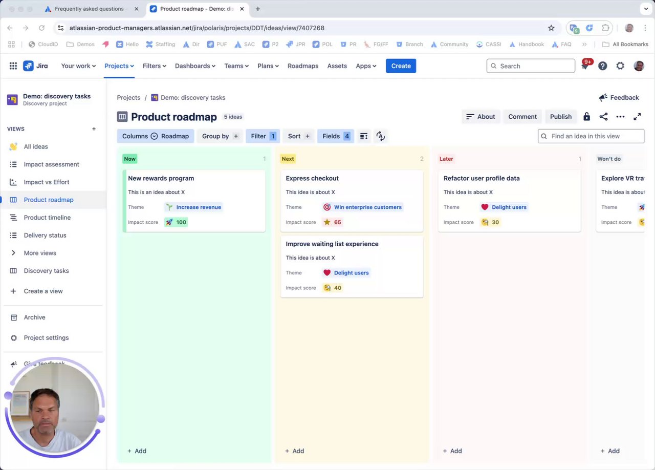The height and width of the screenshot is (470, 655).
Task: Select the All ideas view
Action: [36, 146]
